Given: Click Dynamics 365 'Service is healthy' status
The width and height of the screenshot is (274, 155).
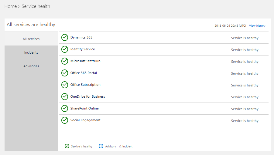Looking at the screenshot, I should (245, 38).
